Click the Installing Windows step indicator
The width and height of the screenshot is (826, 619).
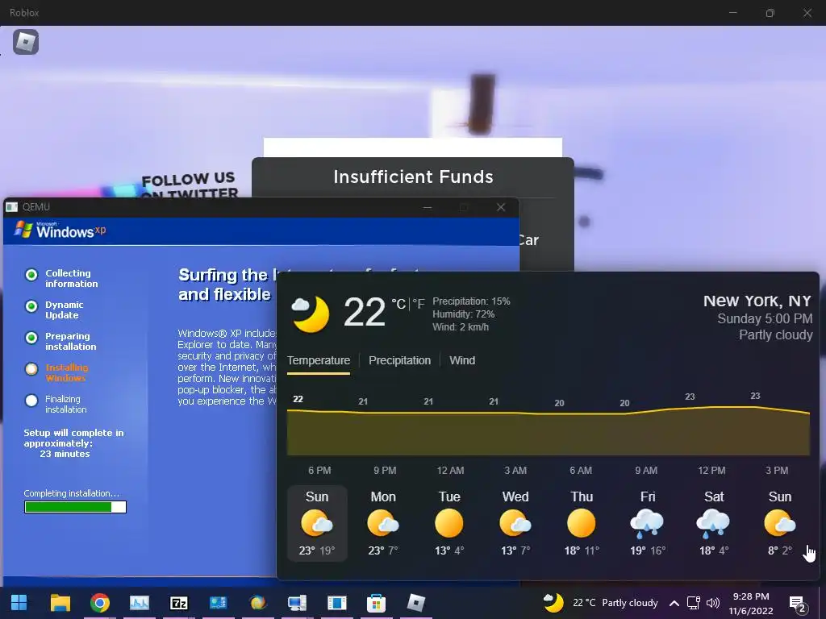coord(31,369)
